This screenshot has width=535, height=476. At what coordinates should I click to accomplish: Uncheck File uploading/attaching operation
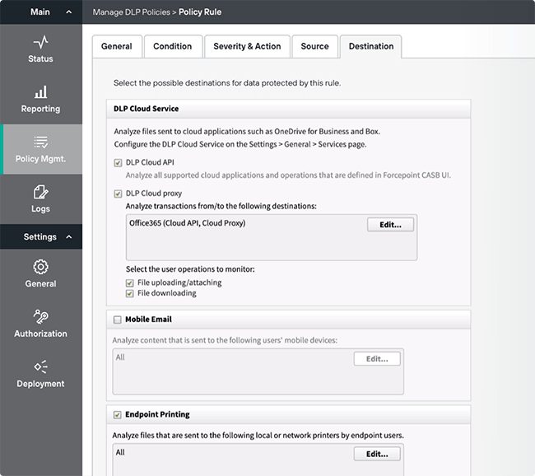pyautogui.click(x=130, y=283)
